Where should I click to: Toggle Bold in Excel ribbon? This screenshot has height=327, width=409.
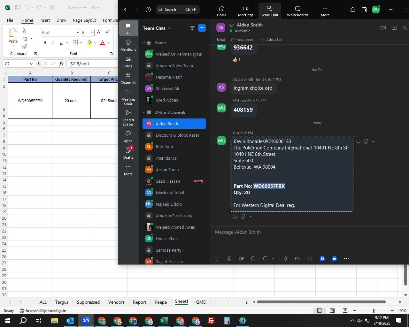45,42
